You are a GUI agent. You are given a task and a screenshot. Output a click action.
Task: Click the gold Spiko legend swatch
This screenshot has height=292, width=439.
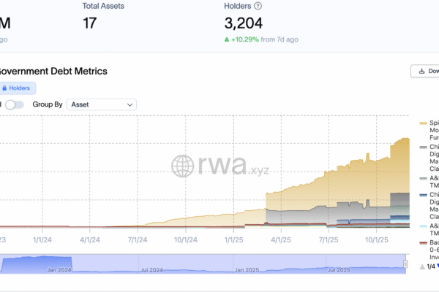click(424, 123)
